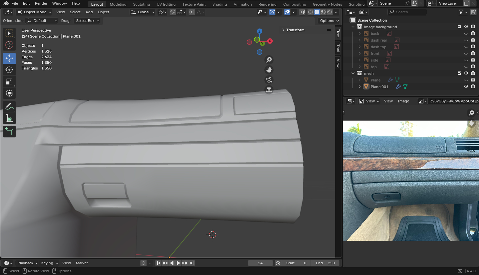Image resolution: width=479 pixels, height=275 pixels.
Task: Jump to the end frame
Action: click(192, 263)
